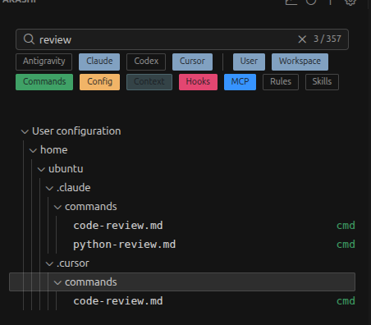371x325 pixels.
Task: Collapse commands chevron under .claude
Action: click(x=57, y=208)
